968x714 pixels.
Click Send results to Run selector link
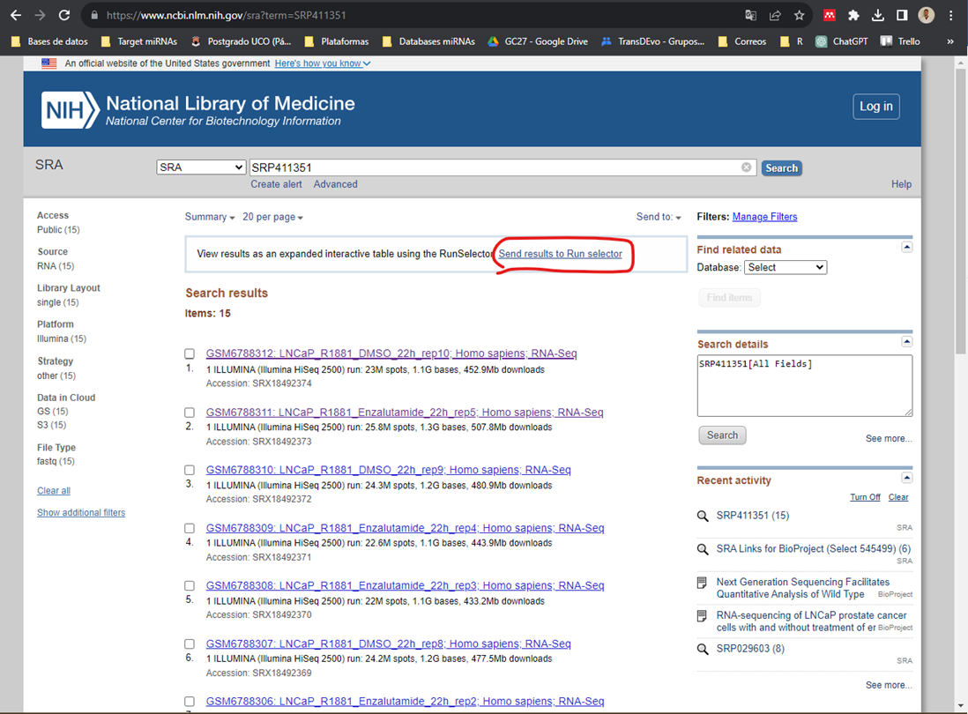[x=560, y=254]
